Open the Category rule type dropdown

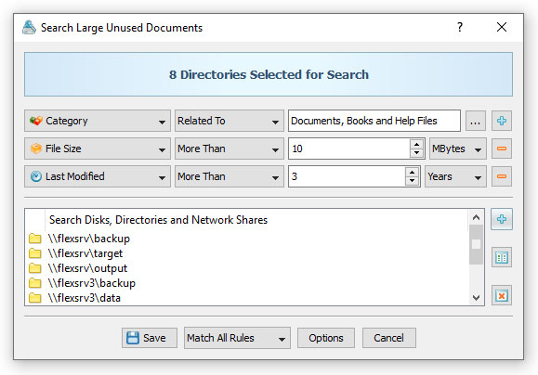coord(98,121)
